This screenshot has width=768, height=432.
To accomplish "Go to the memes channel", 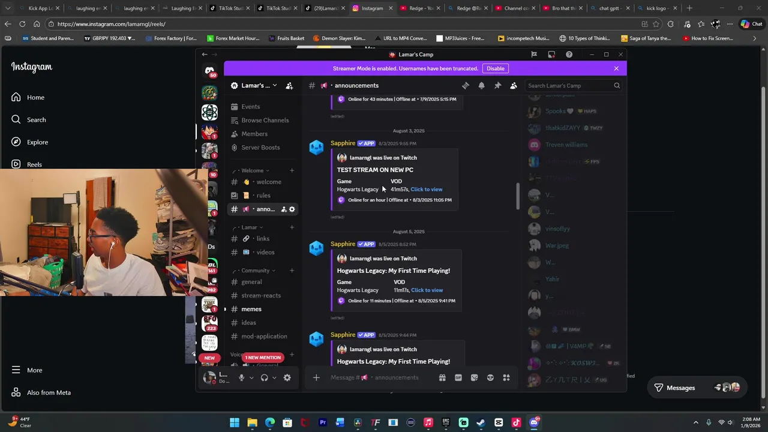I will tap(263, 309).
